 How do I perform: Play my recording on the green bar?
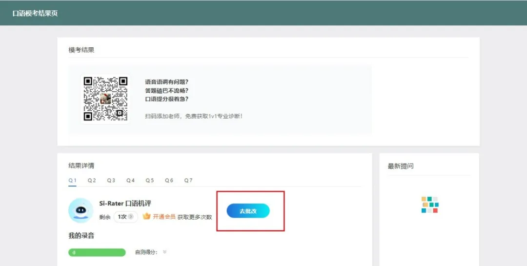coord(97,252)
